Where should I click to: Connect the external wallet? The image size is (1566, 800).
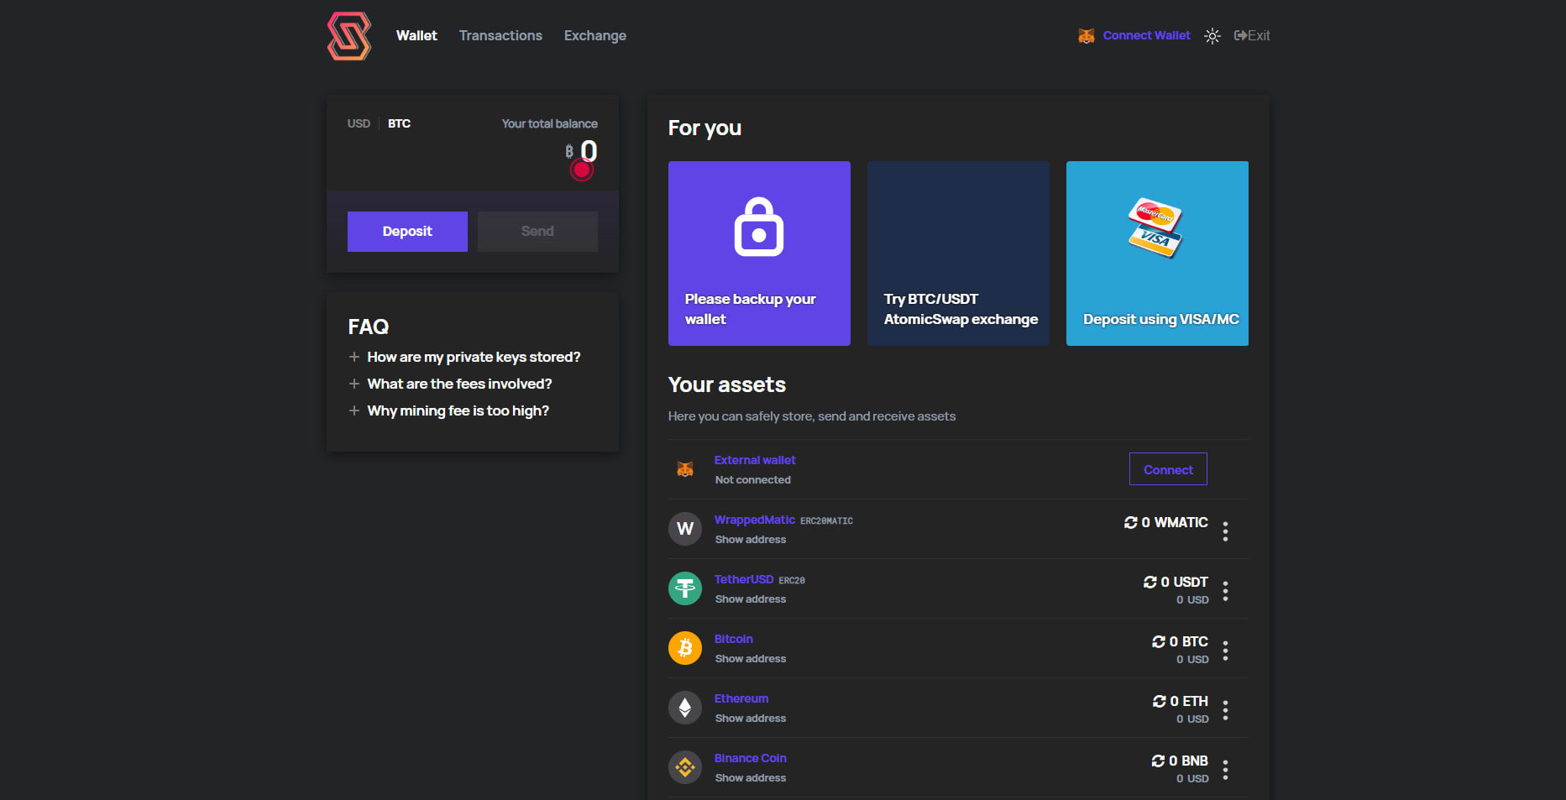pyautogui.click(x=1167, y=468)
